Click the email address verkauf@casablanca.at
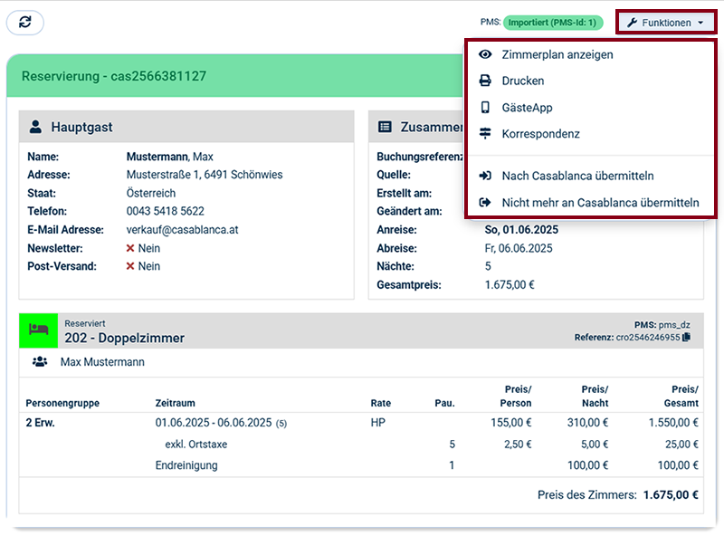This screenshot has width=724, height=536. click(x=182, y=230)
